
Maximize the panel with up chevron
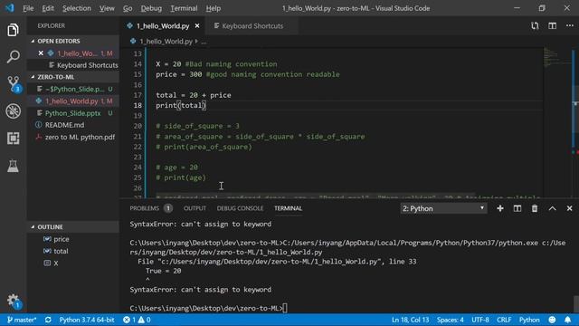(x=552, y=208)
